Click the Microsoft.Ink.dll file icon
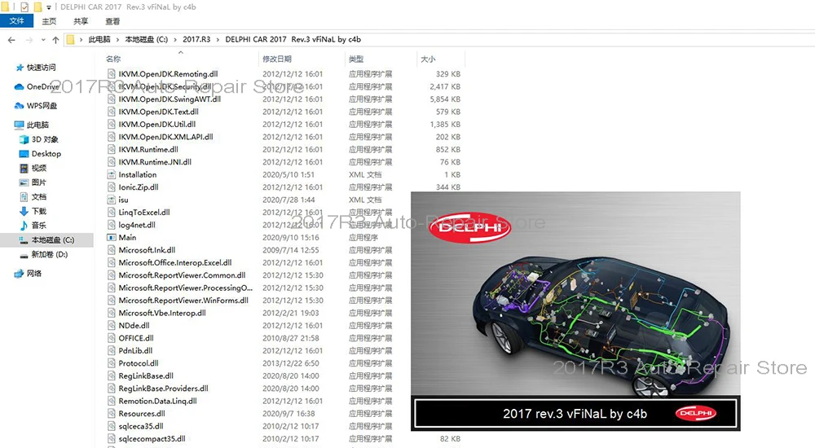This screenshot has width=815, height=448. 111,249
